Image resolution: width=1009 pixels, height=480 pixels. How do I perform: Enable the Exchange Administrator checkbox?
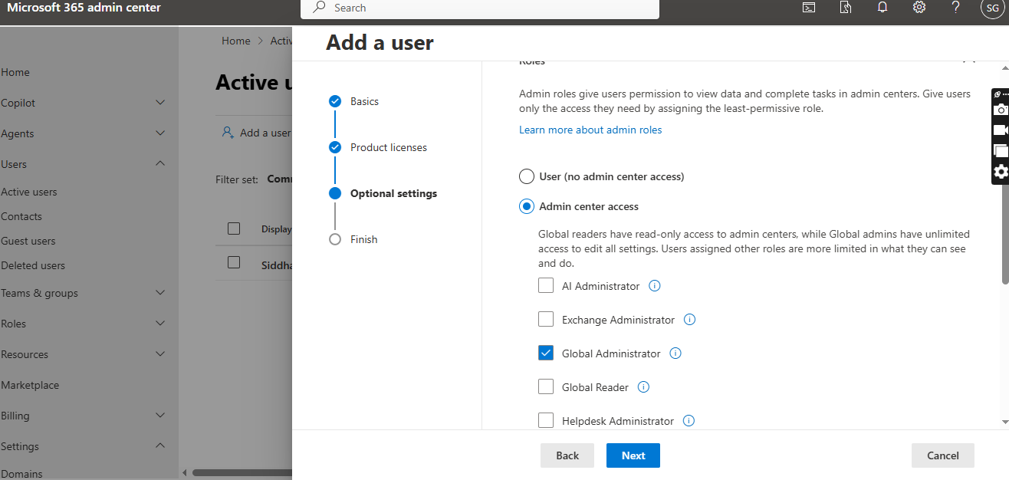tap(546, 320)
